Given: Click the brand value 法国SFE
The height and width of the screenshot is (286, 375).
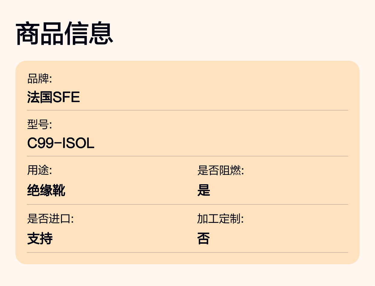Looking at the screenshot, I should click(53, 97).
